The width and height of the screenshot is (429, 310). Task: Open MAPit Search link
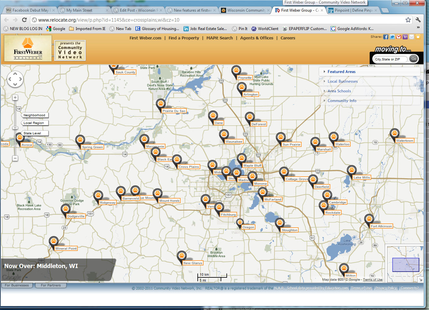(x=220, y=38)
